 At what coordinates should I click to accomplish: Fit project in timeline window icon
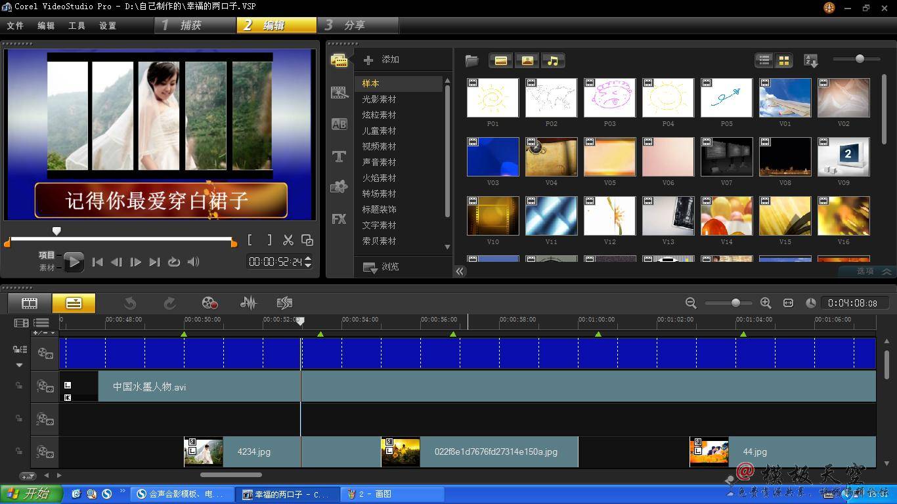788,303
